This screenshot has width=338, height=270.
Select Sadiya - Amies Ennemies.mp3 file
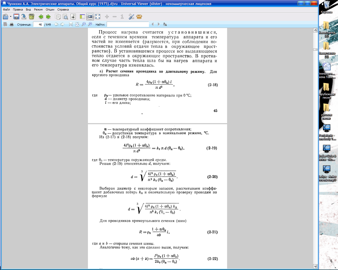click(x=327, y=173)
